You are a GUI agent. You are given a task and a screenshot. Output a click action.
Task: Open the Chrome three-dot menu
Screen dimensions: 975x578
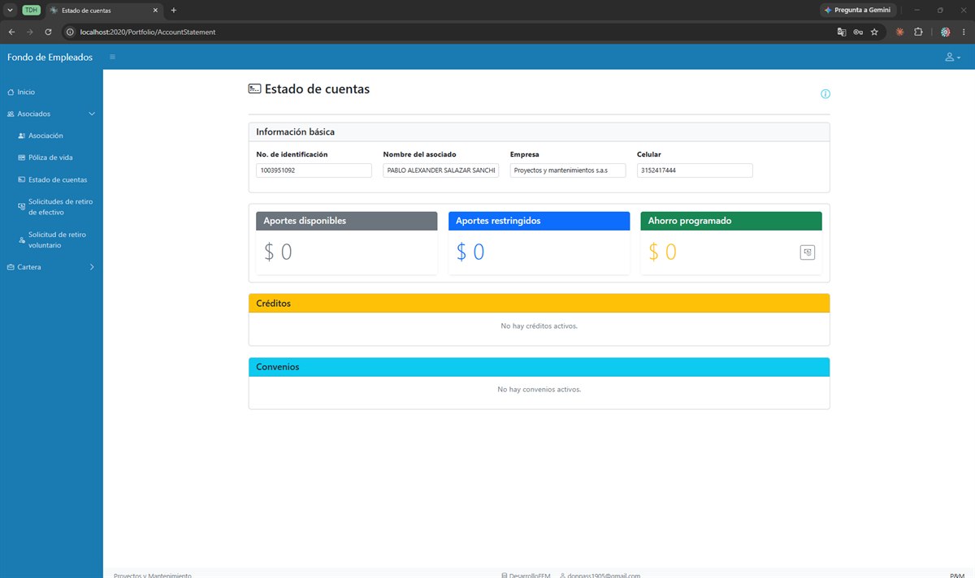[963, 32]
